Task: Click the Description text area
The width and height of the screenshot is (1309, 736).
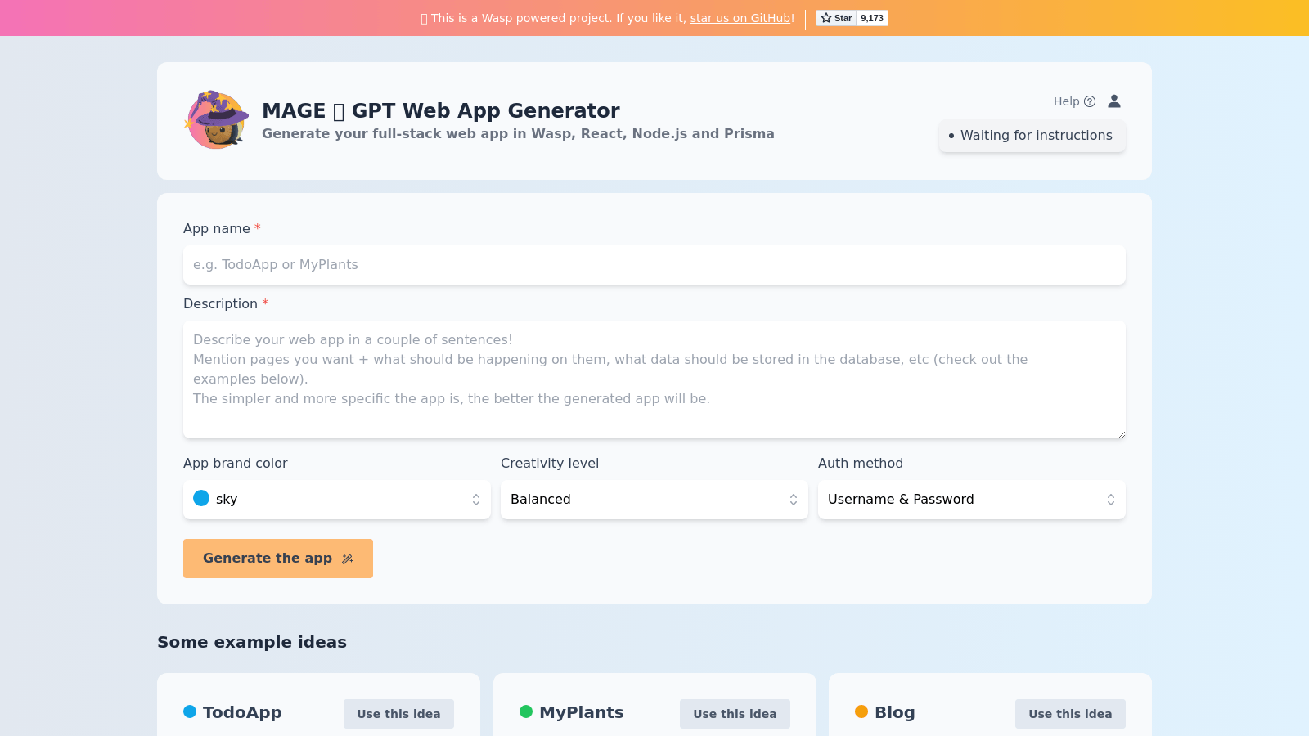Action: [x=654, y=379]
